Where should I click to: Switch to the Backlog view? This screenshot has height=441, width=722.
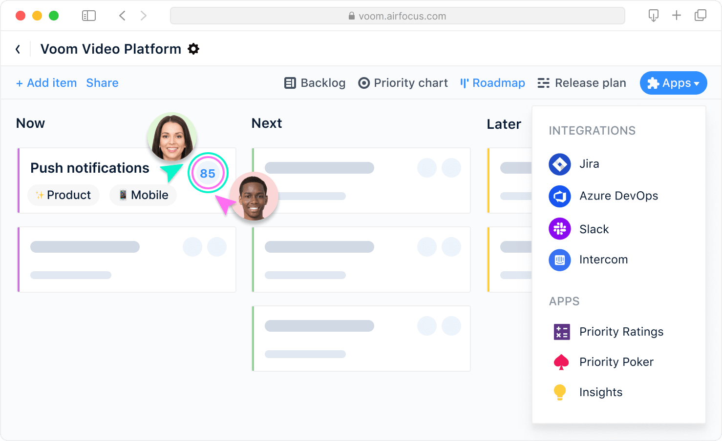coord(315,83)
